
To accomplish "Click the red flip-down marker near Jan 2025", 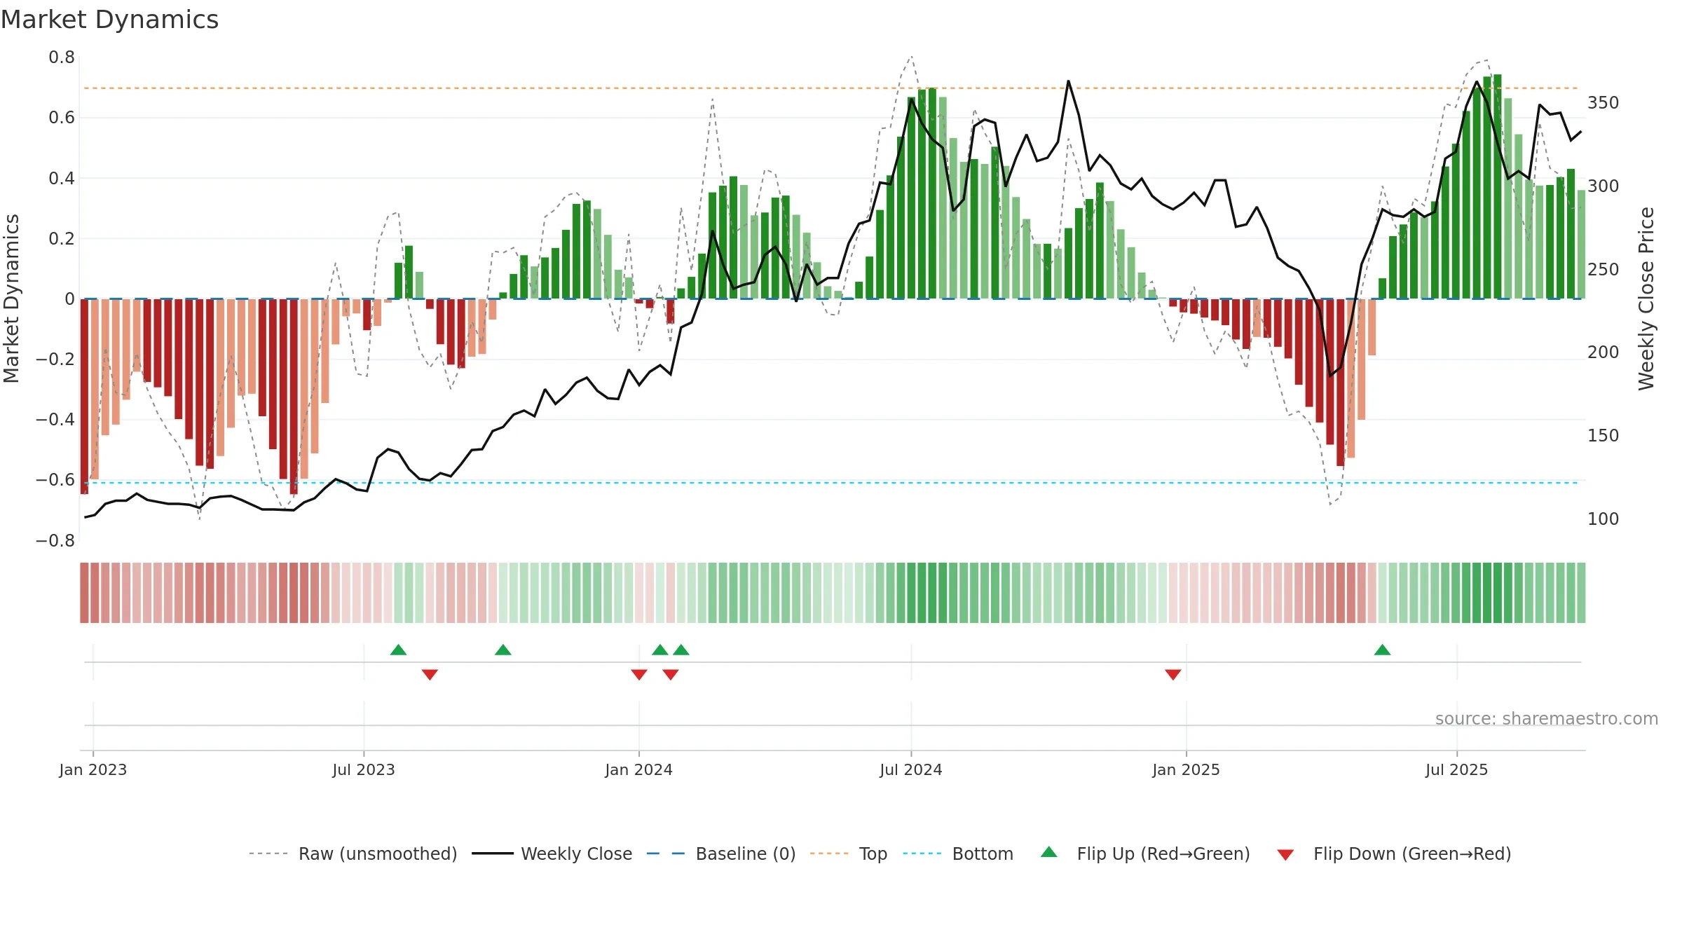I will [1173, 674].
